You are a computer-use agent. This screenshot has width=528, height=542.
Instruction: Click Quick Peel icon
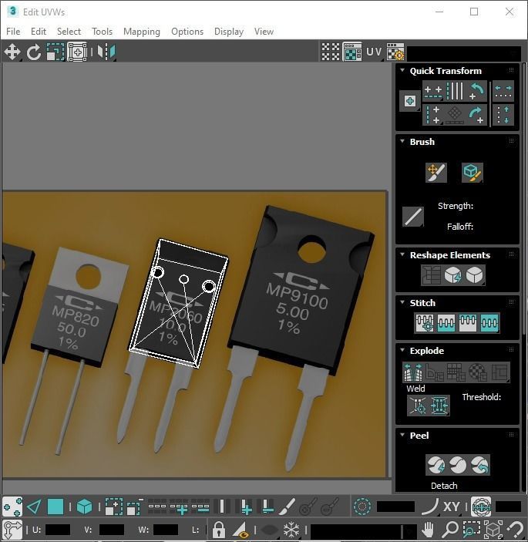pos(436,465)
